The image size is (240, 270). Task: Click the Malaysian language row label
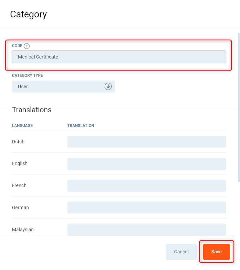[x=23, y=230]
